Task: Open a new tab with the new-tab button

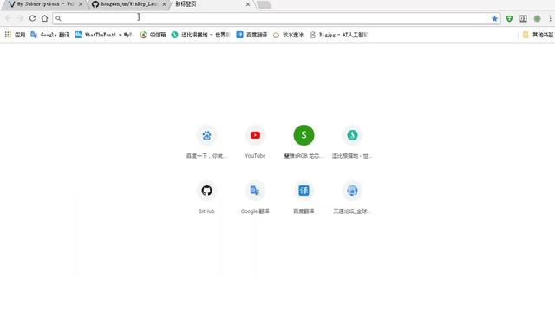Action: point(264,4)
